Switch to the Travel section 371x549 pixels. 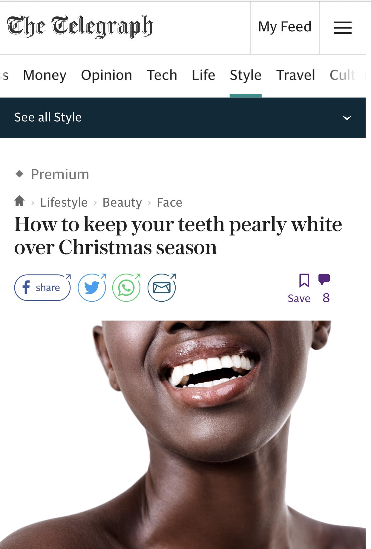295,75
